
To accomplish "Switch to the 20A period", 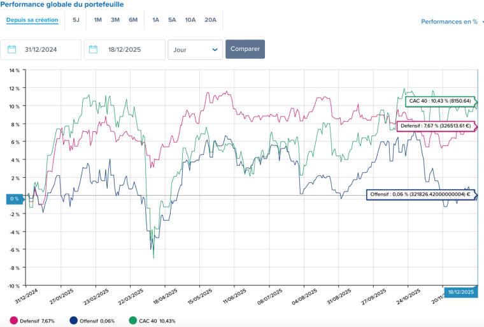I will point(210,20).
